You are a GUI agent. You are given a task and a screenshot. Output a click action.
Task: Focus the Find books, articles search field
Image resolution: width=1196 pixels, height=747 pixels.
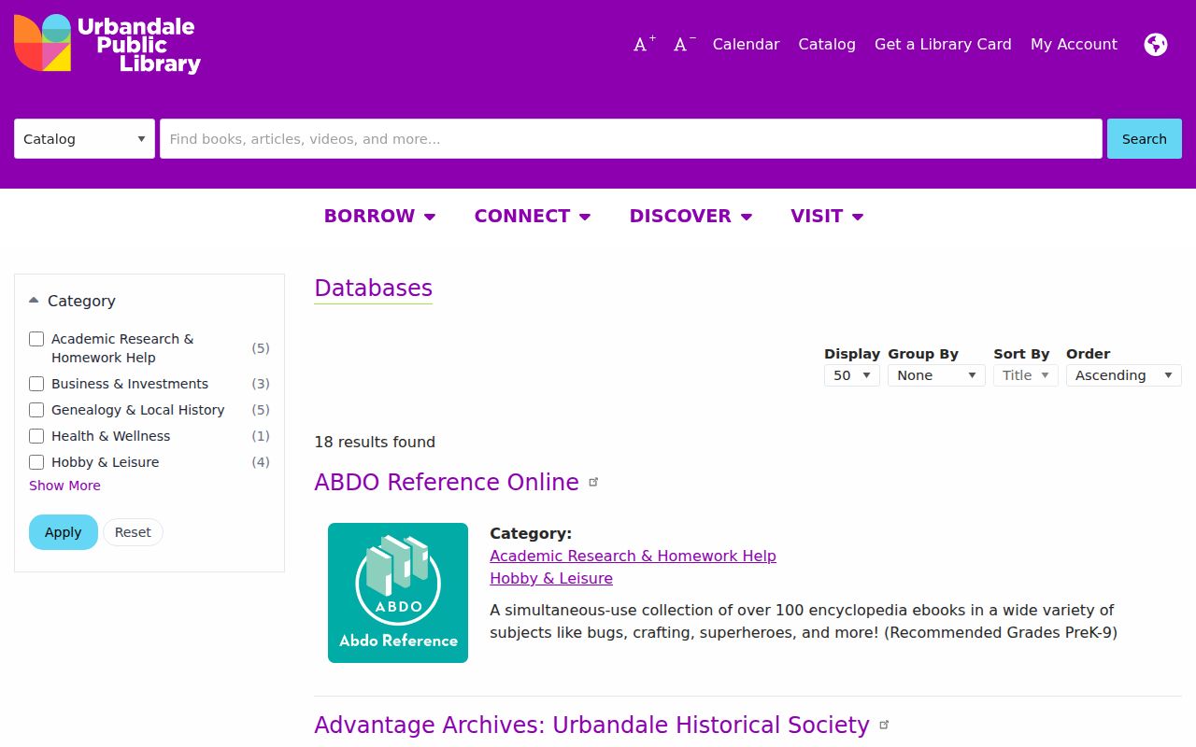(631, 139)
